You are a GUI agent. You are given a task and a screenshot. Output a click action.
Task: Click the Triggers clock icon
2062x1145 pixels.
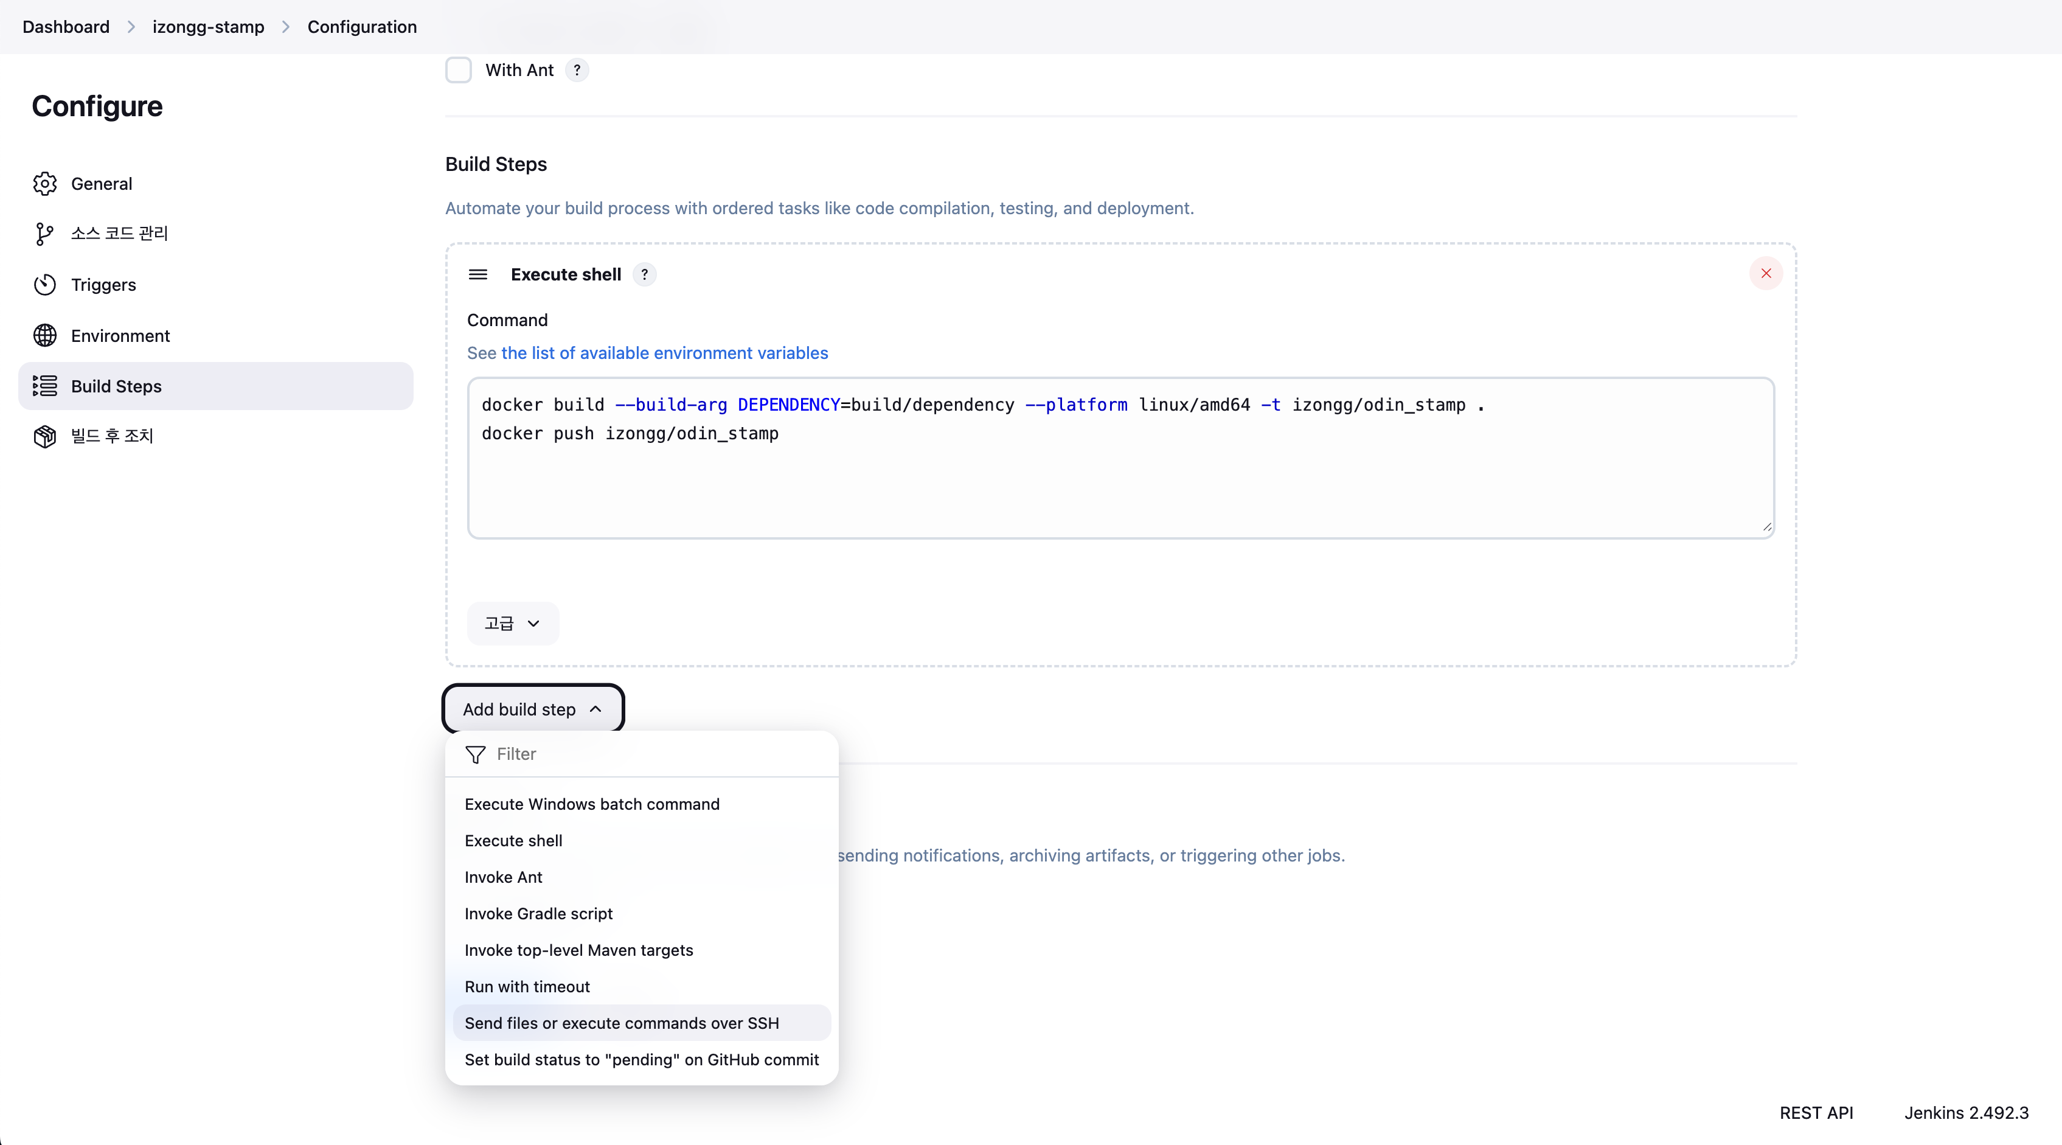[45, 285]
